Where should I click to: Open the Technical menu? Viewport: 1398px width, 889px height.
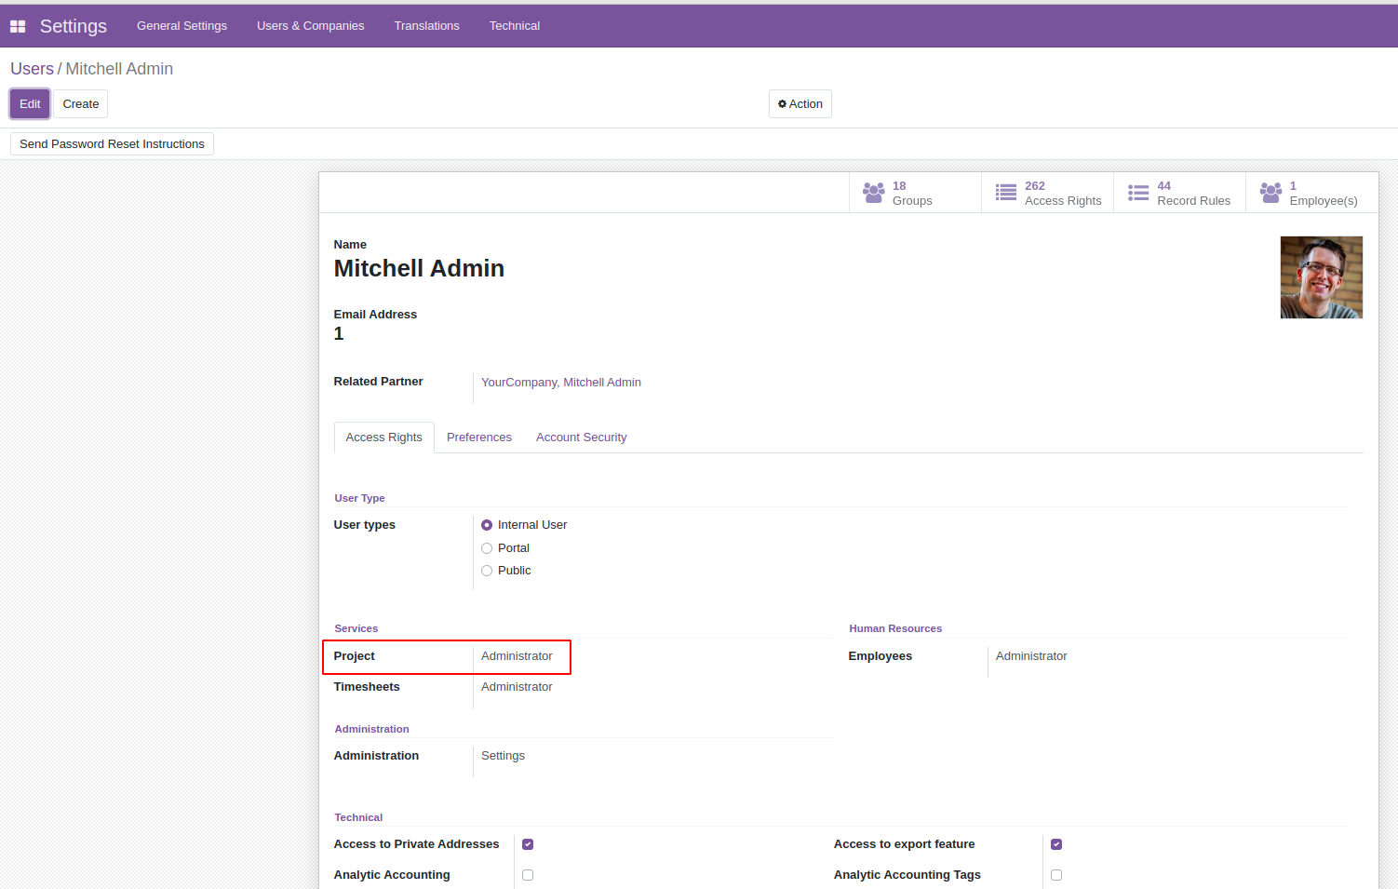tap(515, 26)
